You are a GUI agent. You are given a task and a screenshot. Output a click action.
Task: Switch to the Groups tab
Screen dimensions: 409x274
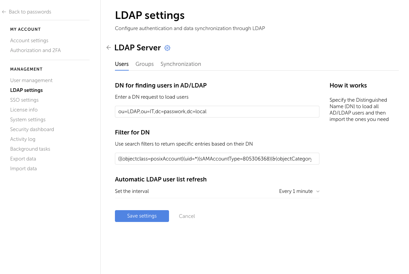pos(144,64)
